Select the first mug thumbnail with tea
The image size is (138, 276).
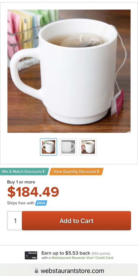click(x=48, y=147)
